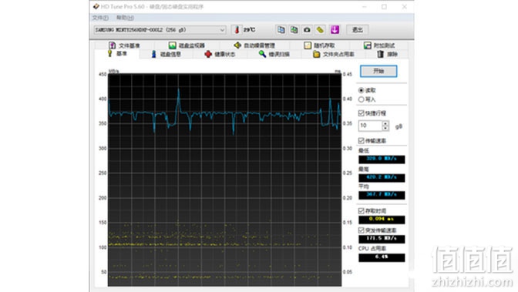This screenshot has width=518, height=292.
Task: Decrease short stroke value with down arrow
Action: tap(385, 128)
